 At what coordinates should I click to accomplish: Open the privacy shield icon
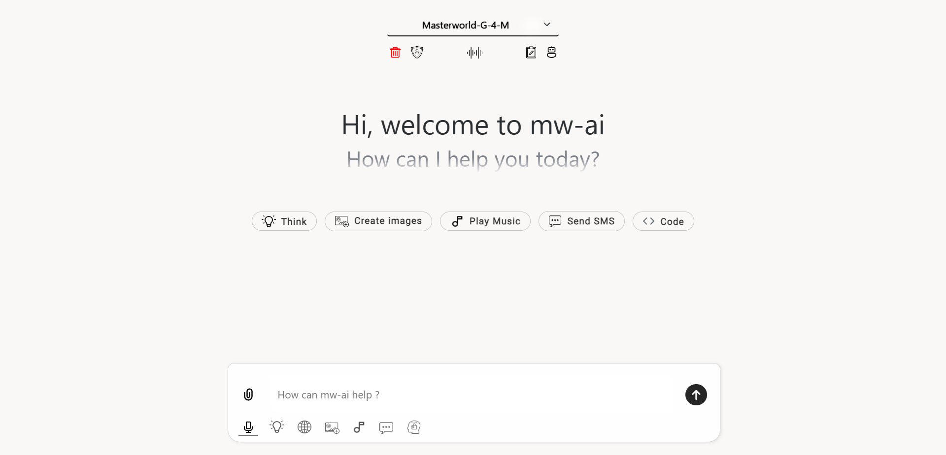pyautogui.click(x=416, y=52)
